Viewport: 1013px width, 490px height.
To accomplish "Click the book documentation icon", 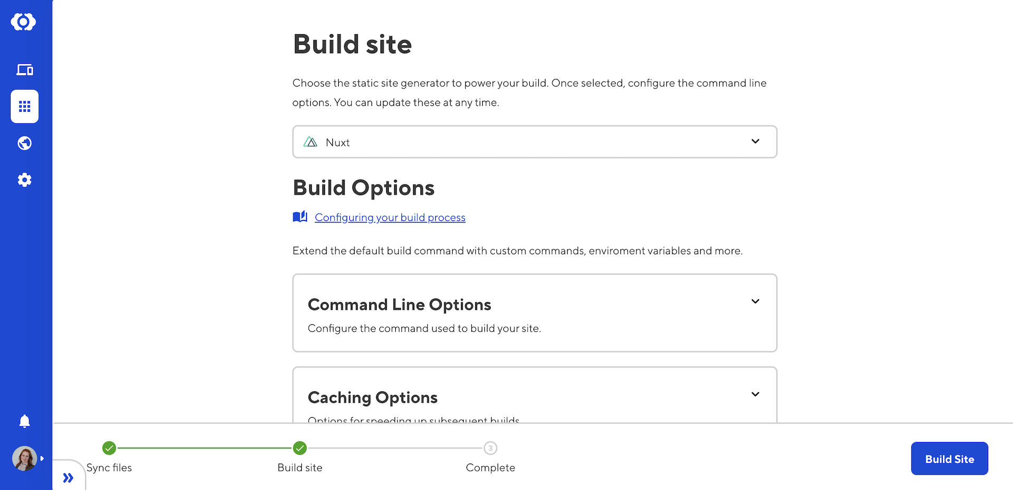I will click(300, 217).
